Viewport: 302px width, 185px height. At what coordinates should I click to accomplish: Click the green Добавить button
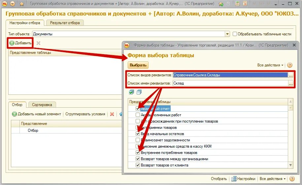click(x=20, y=43)
